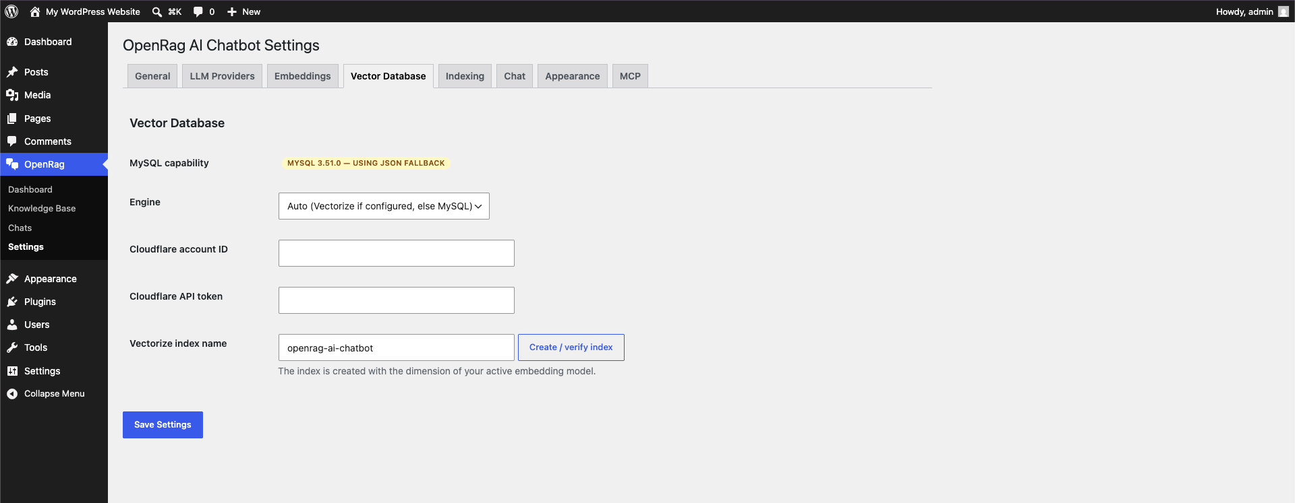Click the plus icon next to New
This screenshot has height=503, width=1295.
232,11
